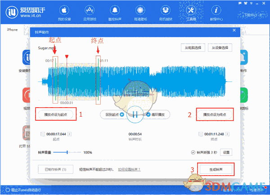Adjust the 铃声音量 volume slider handle
The width and height of the screenshot is (270, 195).
[x=67, y=152]
